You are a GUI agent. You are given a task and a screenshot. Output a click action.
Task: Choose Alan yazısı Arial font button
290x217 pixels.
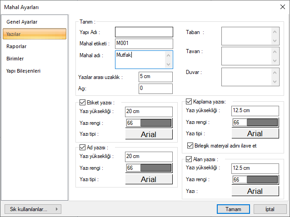[255, 191]
